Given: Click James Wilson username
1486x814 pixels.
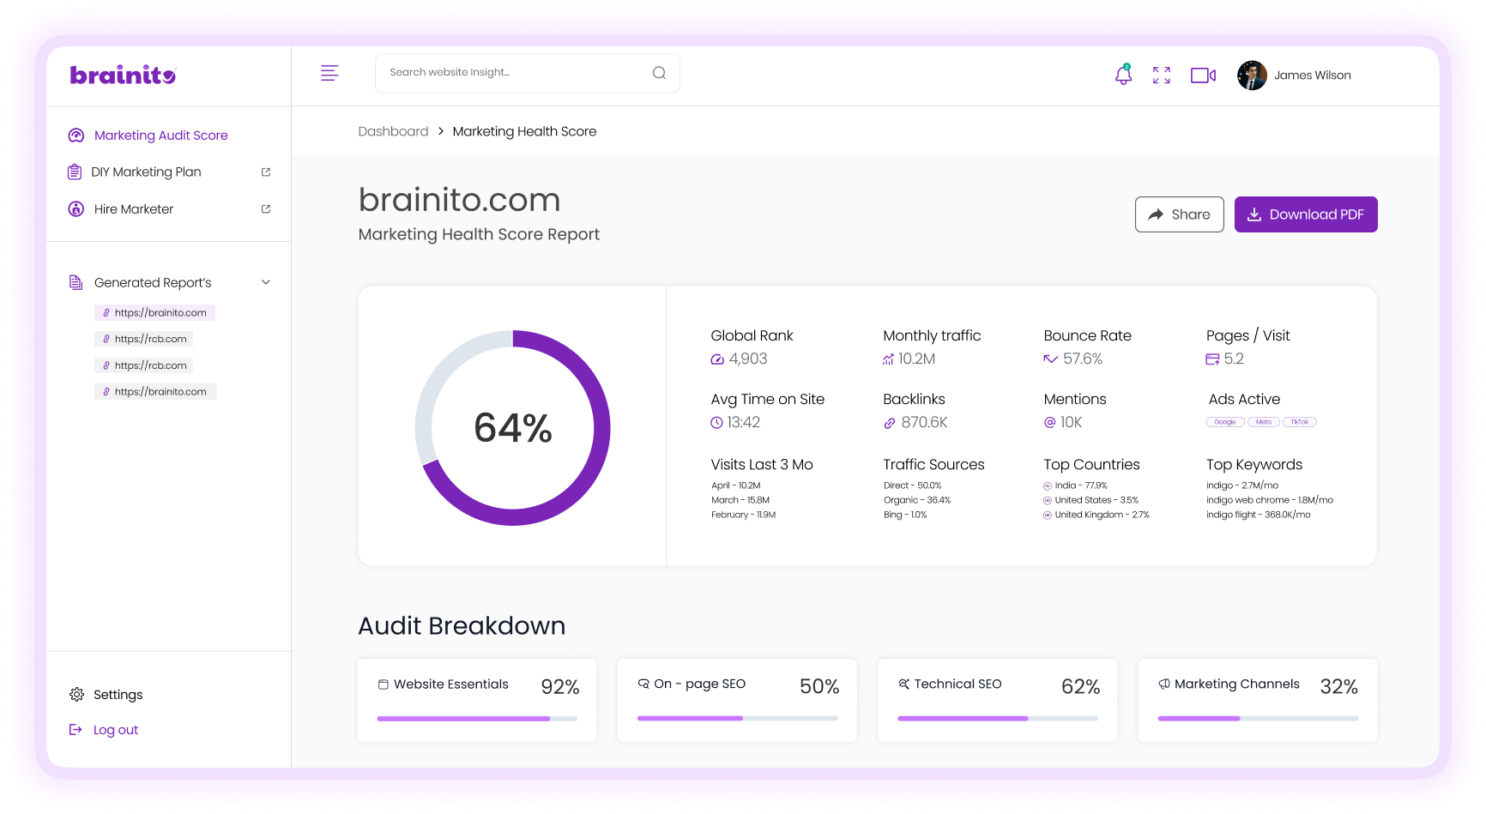Looking at the screenshot, I should pyautogui.click(x=1313, y=75).
